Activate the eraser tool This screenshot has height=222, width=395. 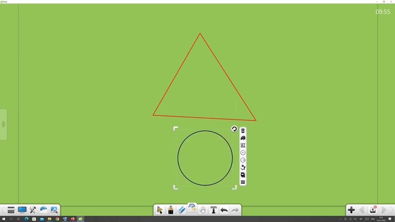[181, 210]
